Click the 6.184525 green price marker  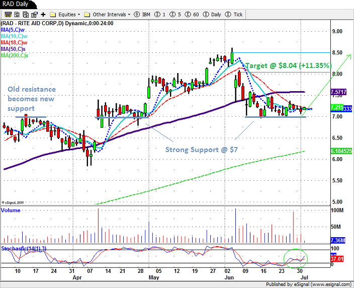click(x=341, y=151)
